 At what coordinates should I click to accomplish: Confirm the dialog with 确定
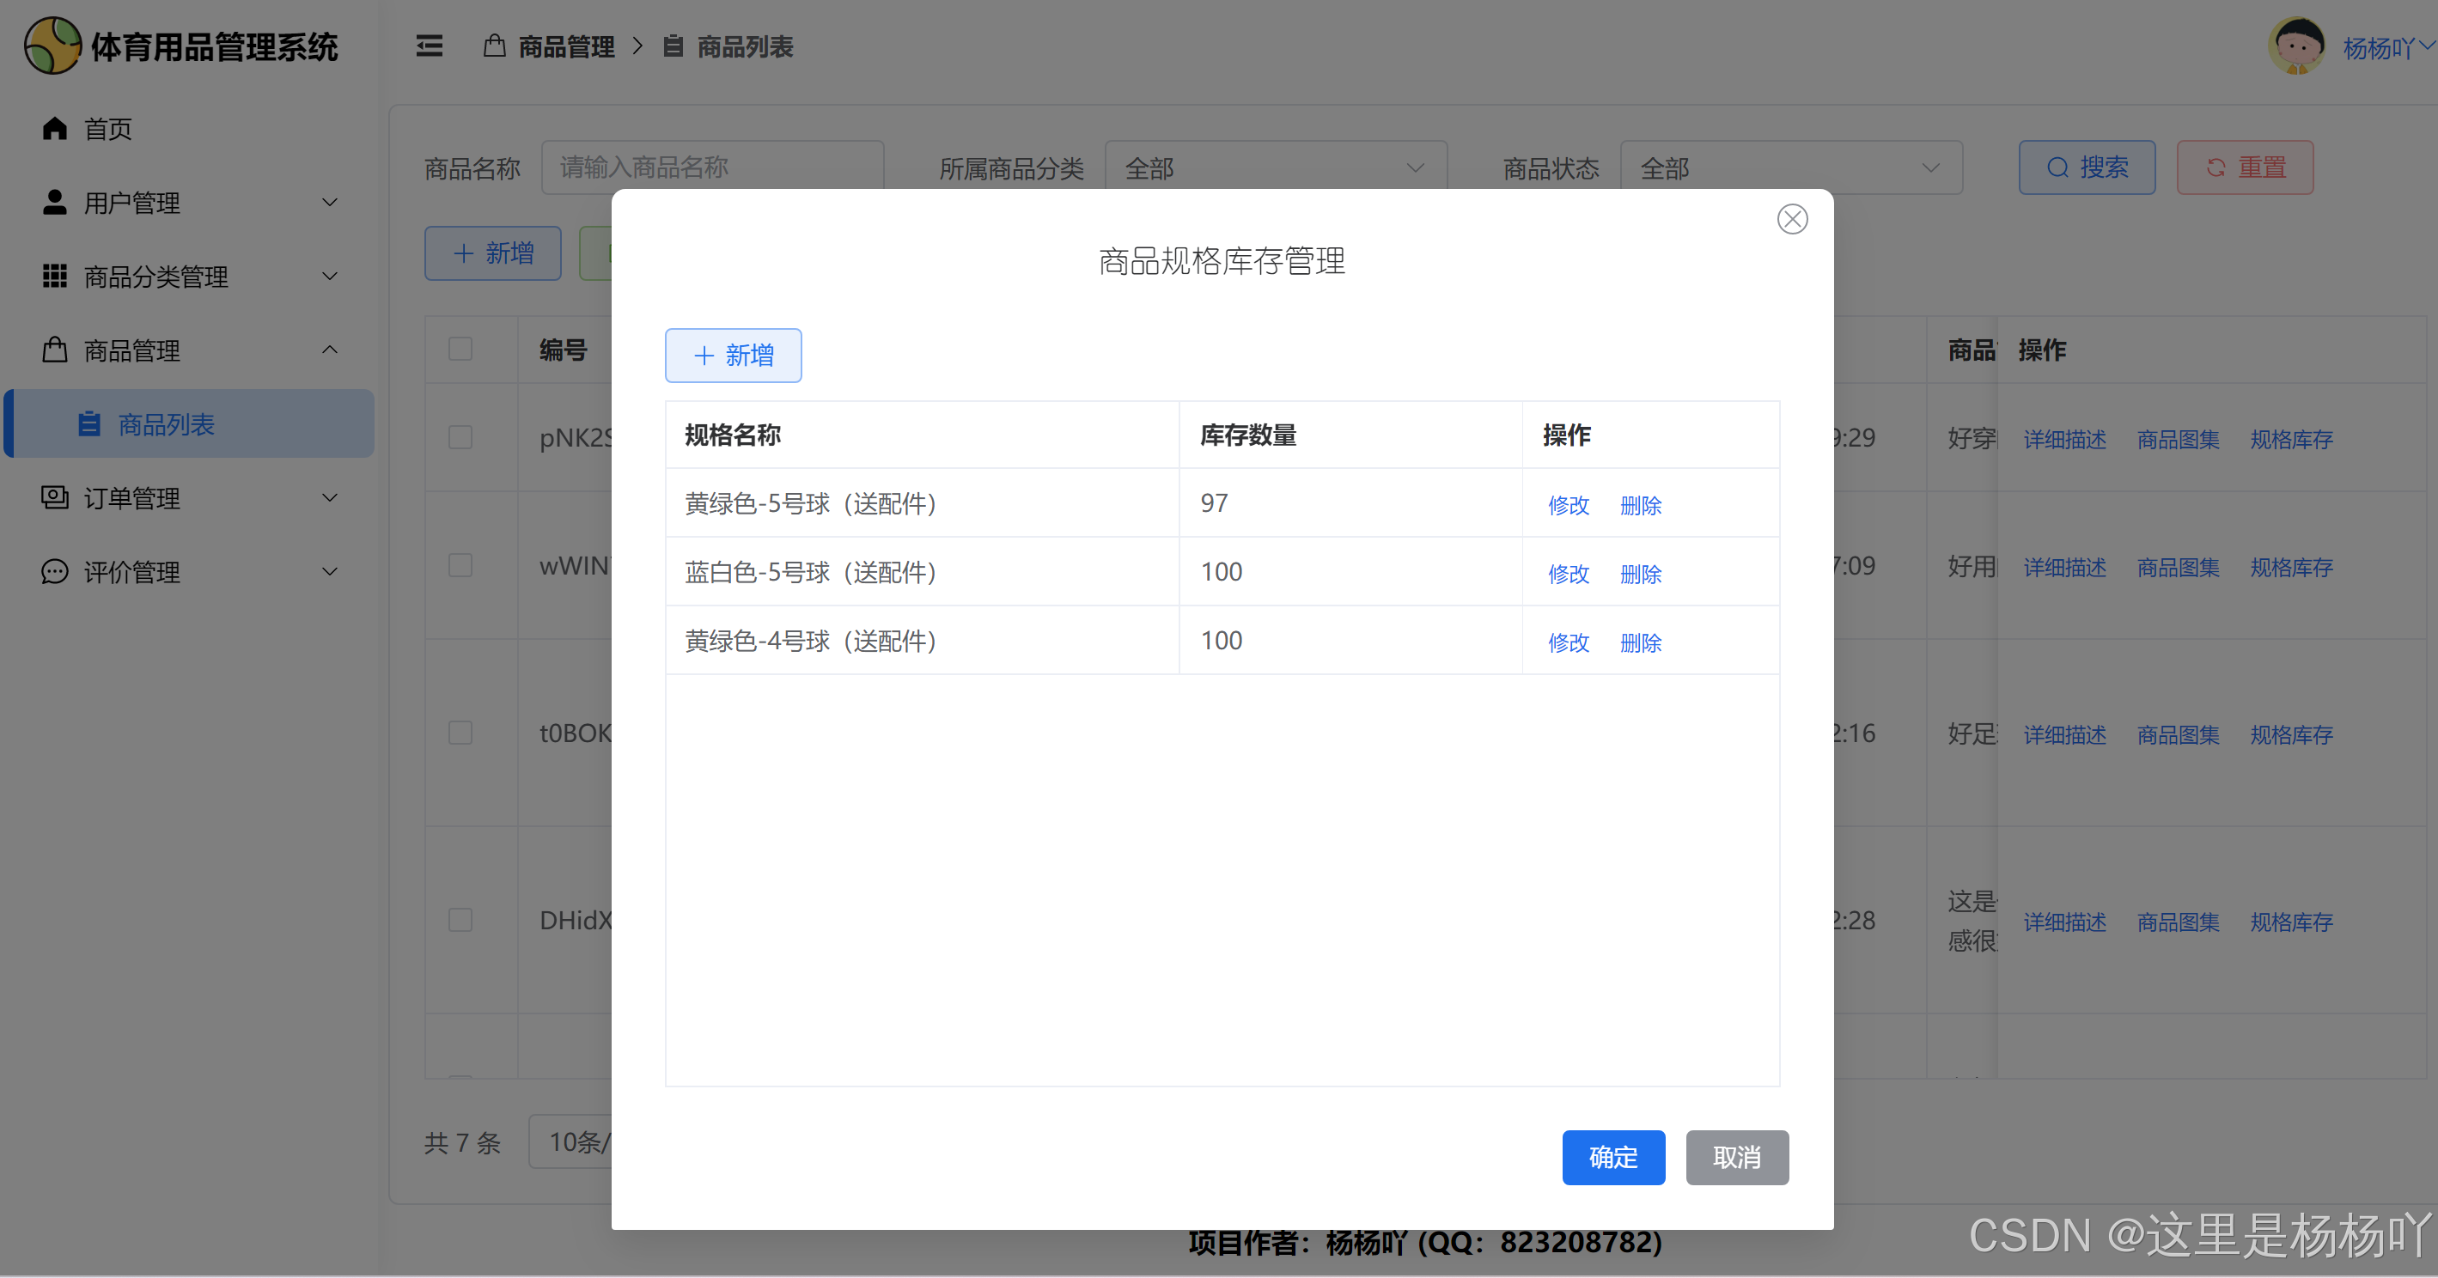point(1612,1157)
